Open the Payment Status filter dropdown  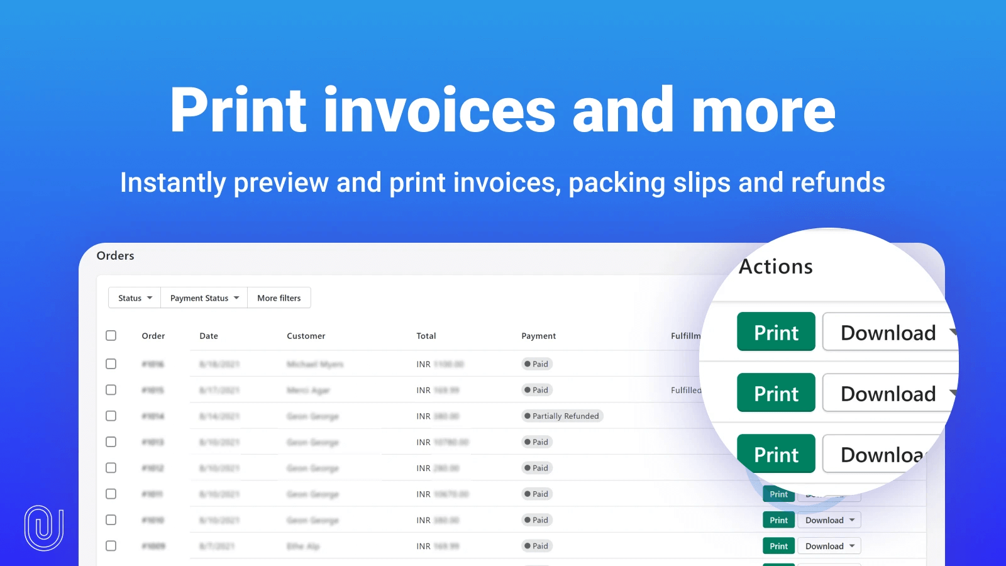(x=203, y=297)
